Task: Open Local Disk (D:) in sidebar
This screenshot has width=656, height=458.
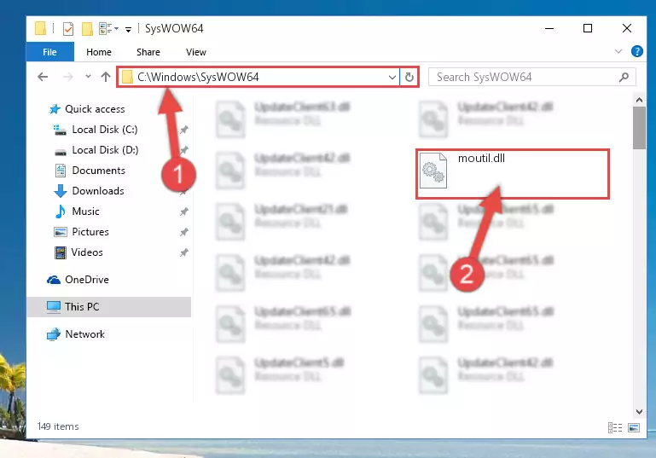Action: [x=105, y=150]
